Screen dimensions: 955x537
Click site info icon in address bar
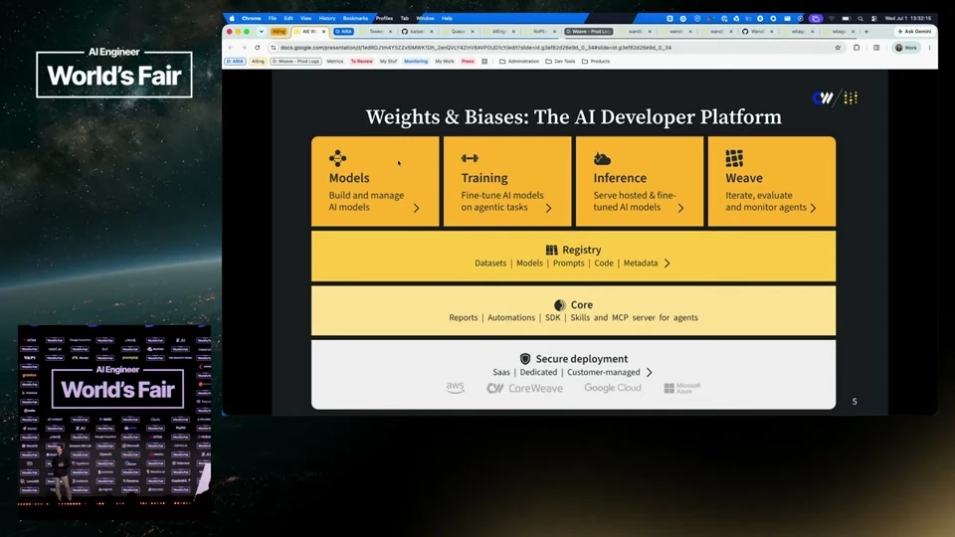tap(274, 48)
